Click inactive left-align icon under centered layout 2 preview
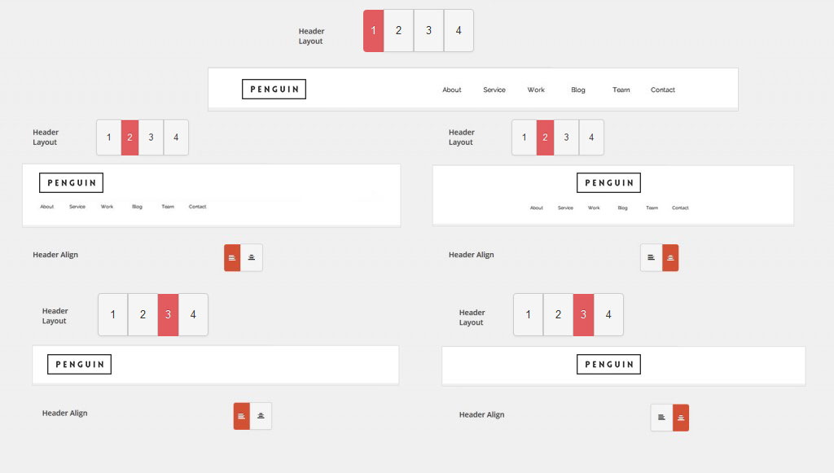Viewport: 834px width, 473px height. [651, 257]
